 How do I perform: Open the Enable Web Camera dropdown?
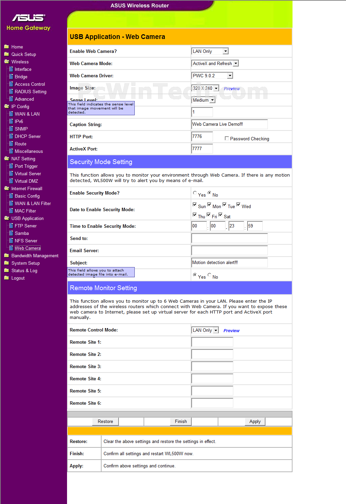(x=210, y=51)
